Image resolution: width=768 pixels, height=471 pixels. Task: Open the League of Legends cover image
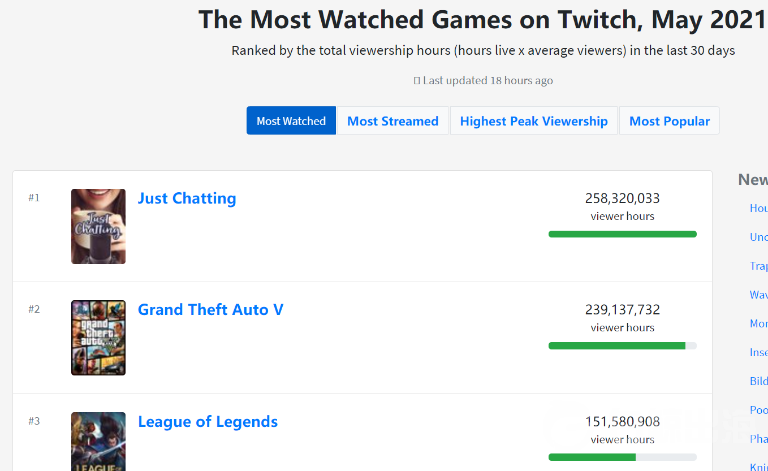coord(98,442)
